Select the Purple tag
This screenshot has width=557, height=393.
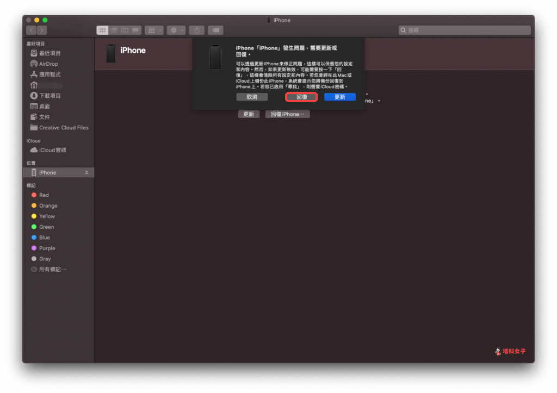tap(59, 248)
